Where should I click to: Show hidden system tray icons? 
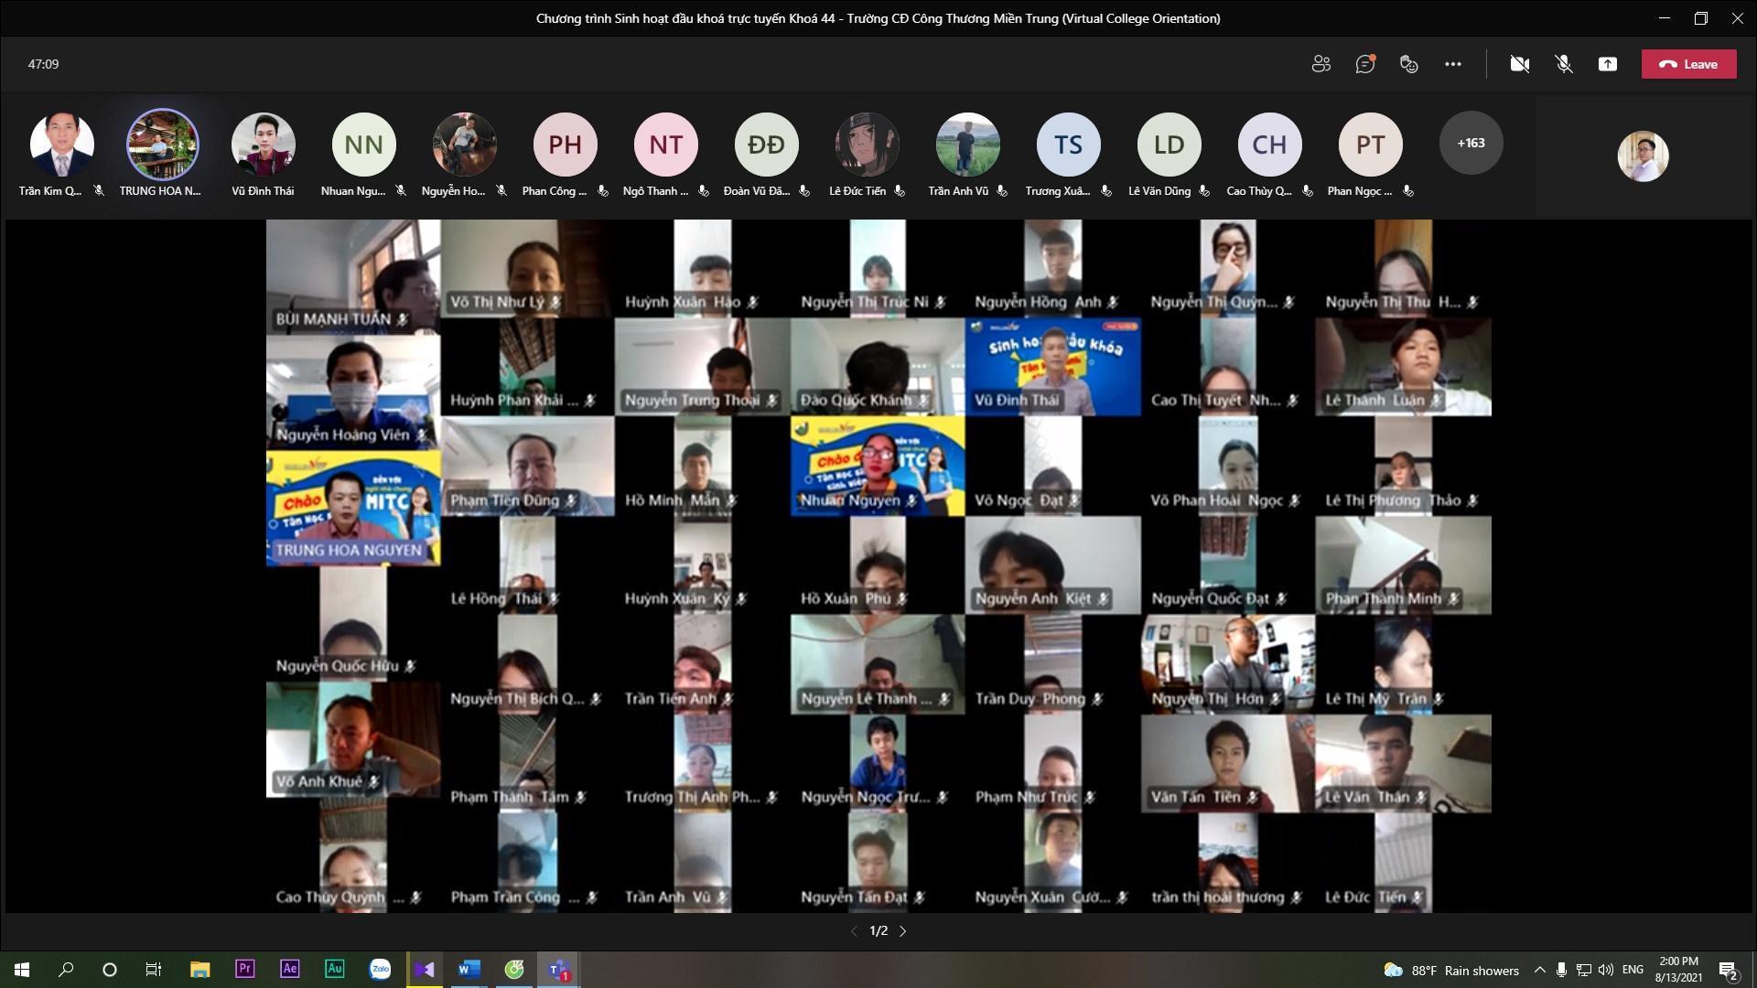[1539, 970]
